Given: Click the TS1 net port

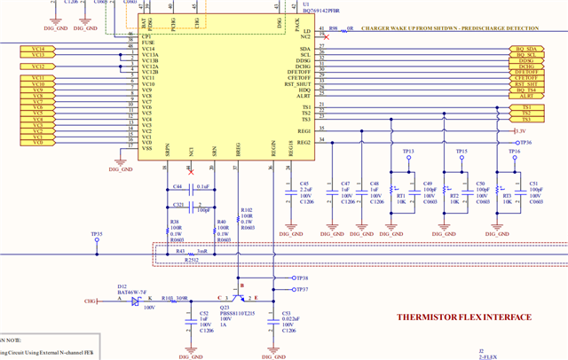Looking at the screenshot, I should (526, 107).
